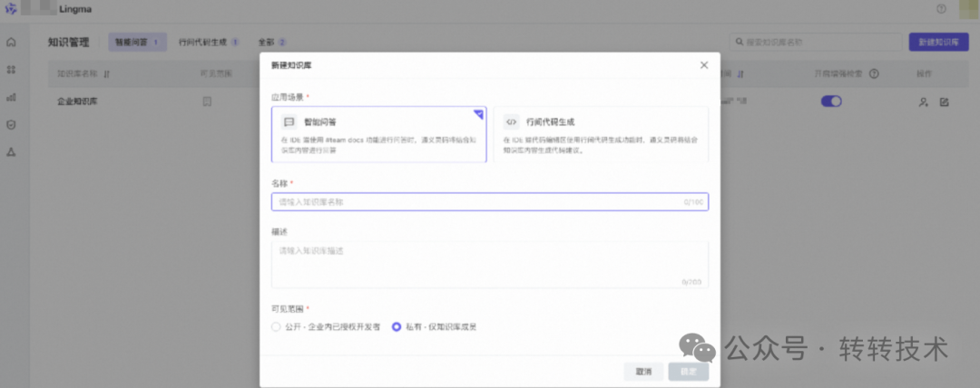
Task: Click the 知识管理 page heading
Action: 69,43
